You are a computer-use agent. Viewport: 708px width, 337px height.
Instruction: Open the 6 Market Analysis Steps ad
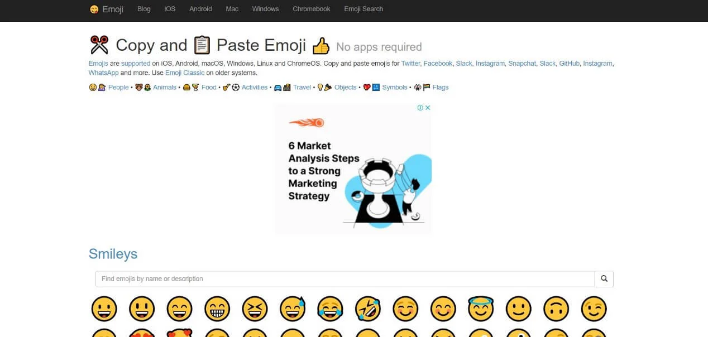[353, 169]
